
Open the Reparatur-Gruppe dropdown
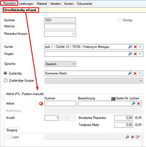pos(60,34)
